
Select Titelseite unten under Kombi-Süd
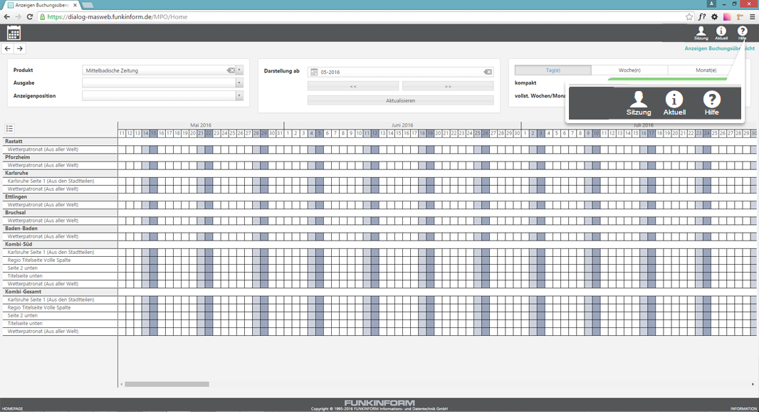60,275
